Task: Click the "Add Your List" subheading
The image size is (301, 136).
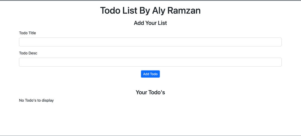Action: click(x=150, y=23)
